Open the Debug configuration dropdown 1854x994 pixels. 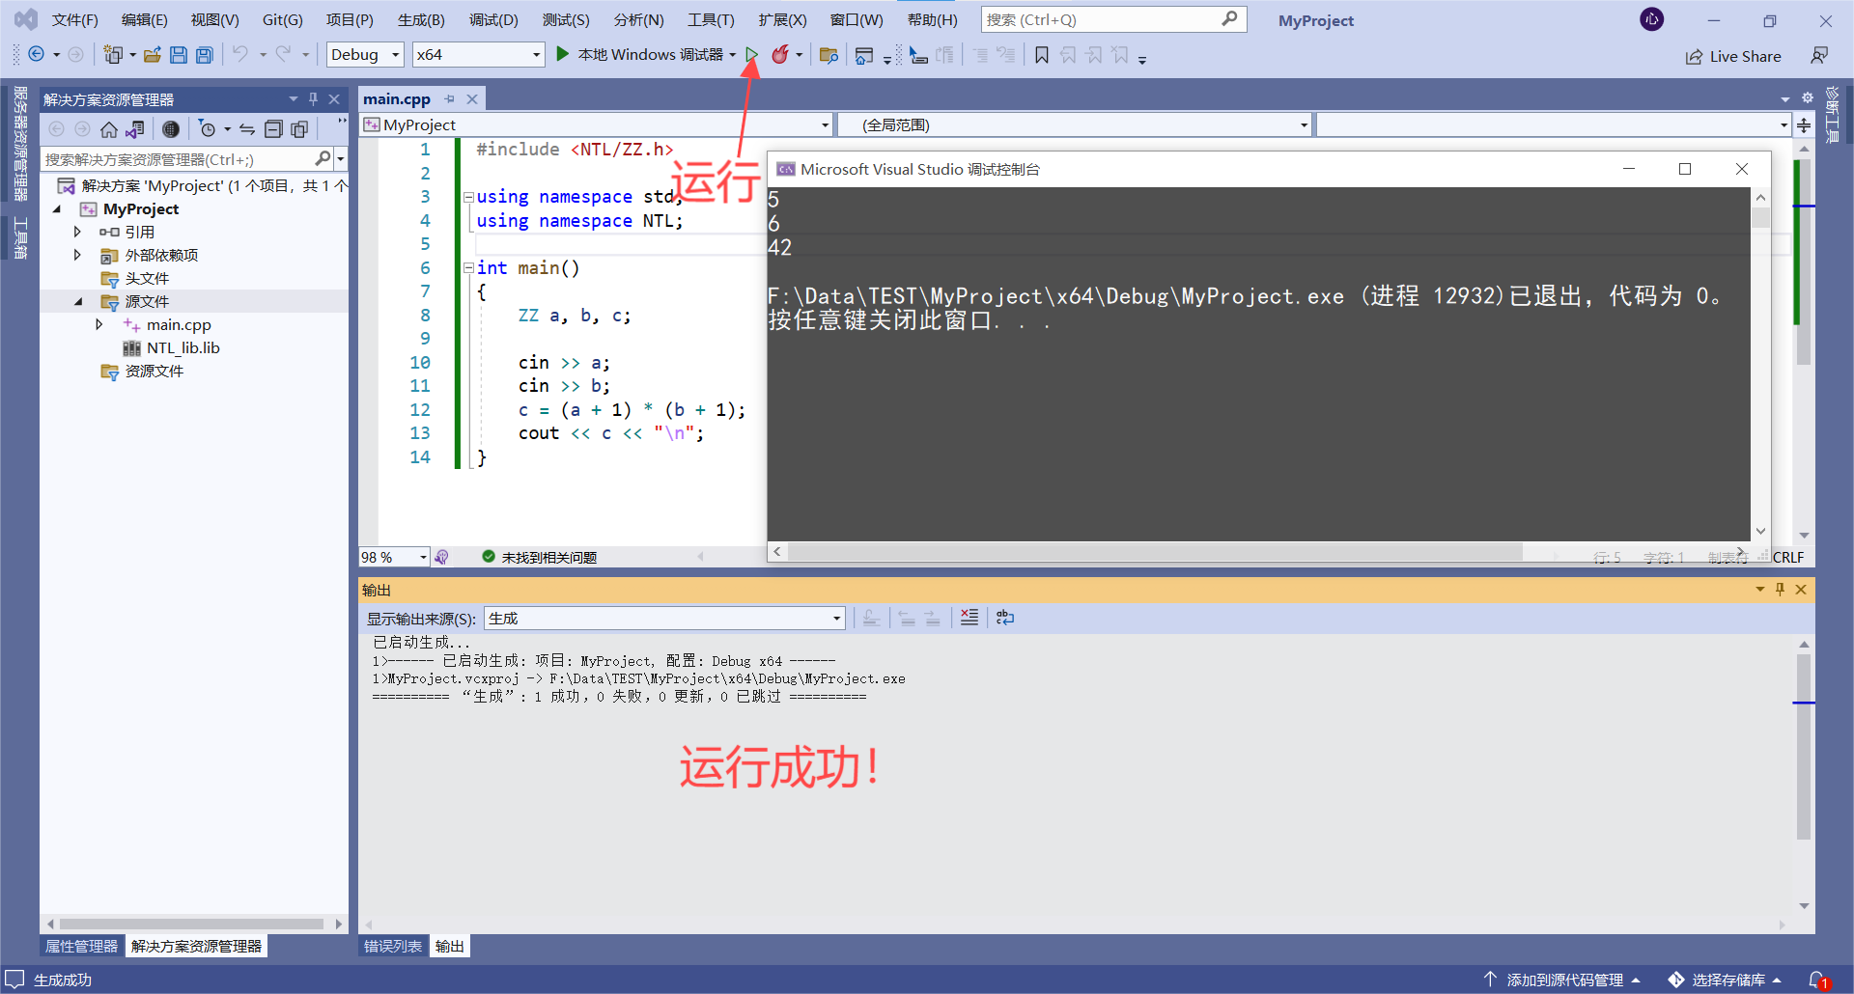tap(365, 55)
